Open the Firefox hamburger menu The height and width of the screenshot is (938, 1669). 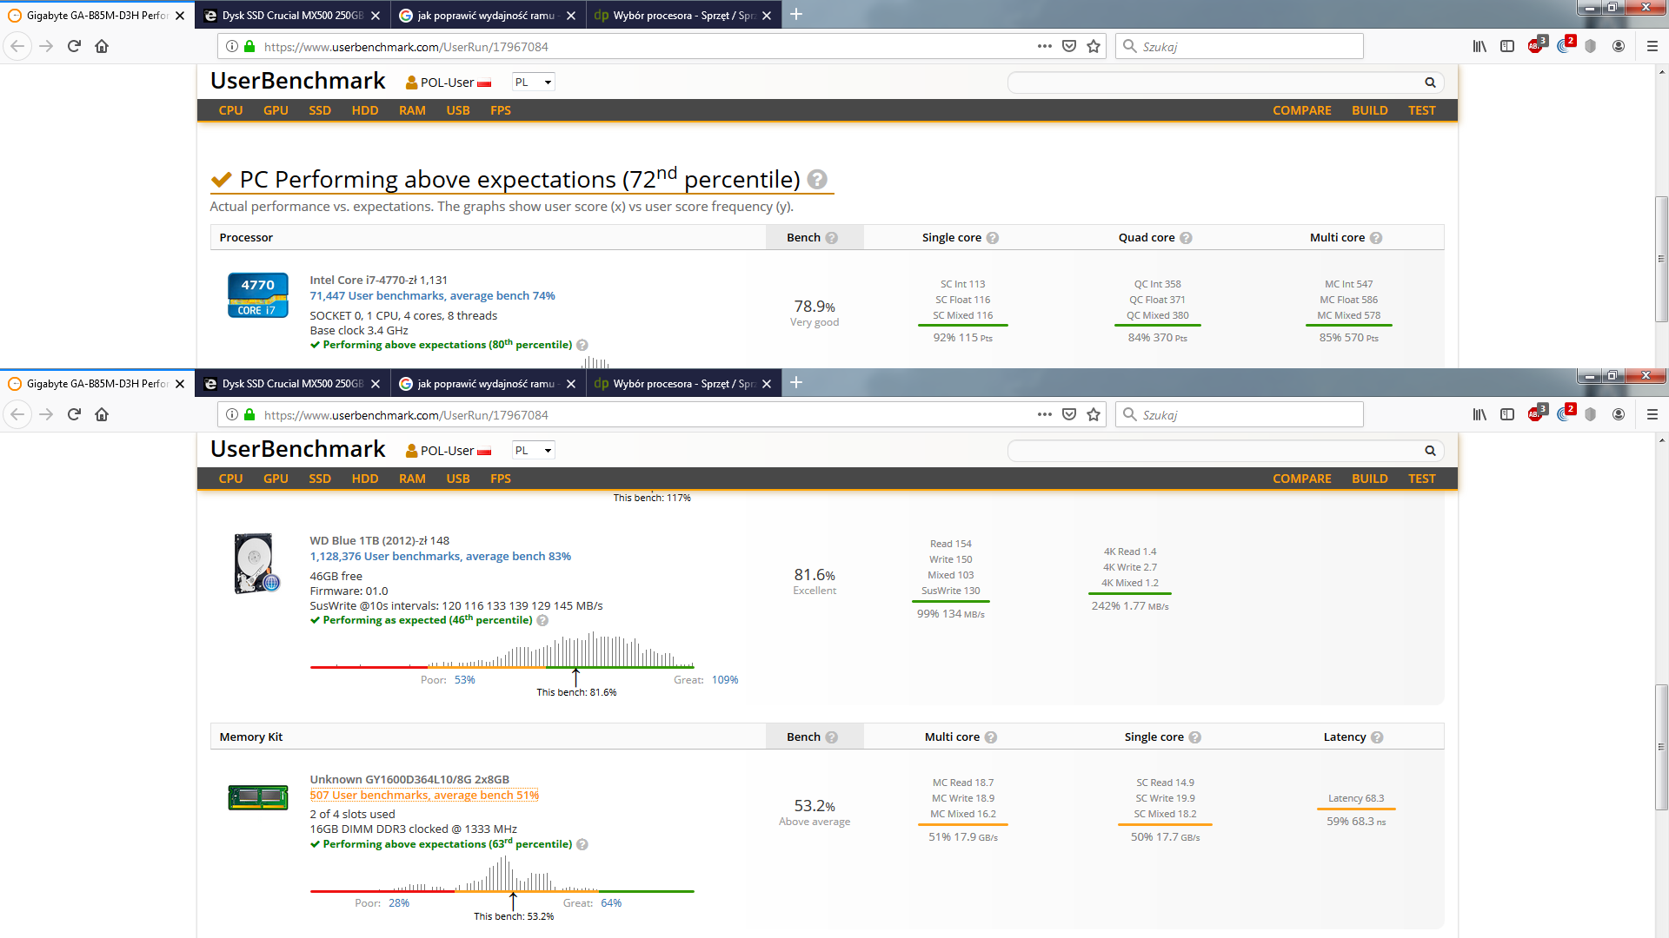(1652, 46)
